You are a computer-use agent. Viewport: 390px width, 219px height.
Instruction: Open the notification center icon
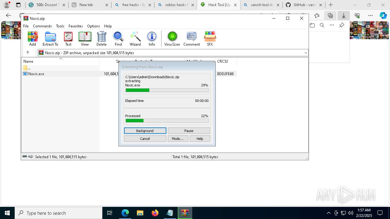[380, 213]
